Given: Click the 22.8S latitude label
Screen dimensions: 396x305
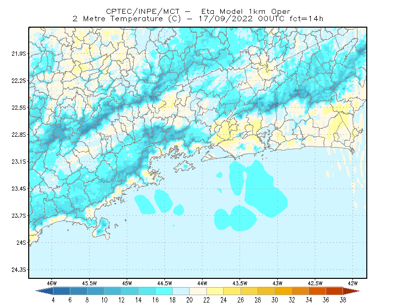Looking at the screenshot, I should coord(19,135).
